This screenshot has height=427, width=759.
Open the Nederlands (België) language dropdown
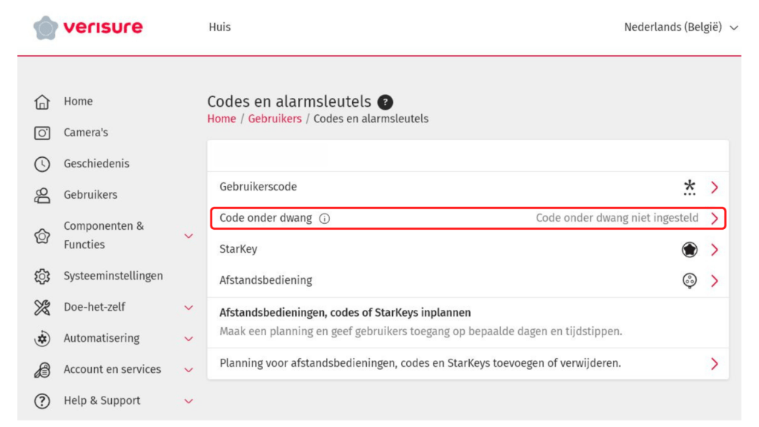[681, 27]
